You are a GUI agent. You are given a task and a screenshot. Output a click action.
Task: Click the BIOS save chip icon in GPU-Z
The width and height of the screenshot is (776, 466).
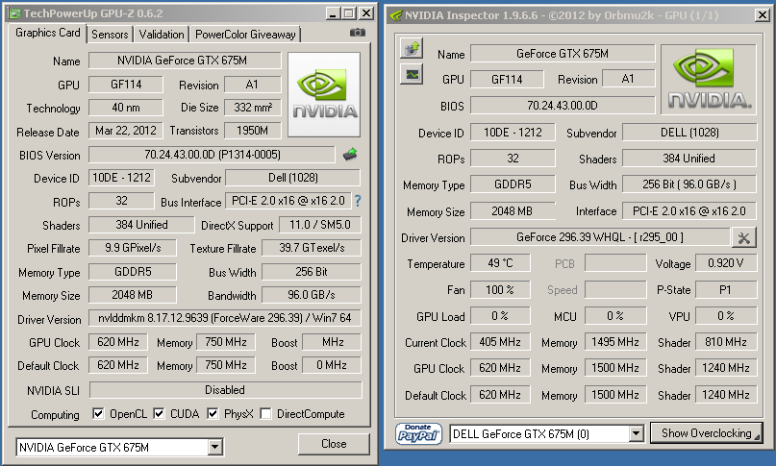[350, 155]
